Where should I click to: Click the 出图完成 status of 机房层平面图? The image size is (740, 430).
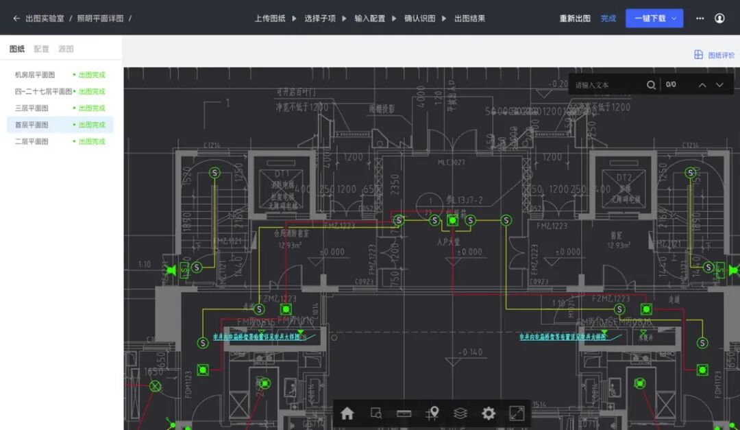(x=92, y=75)
